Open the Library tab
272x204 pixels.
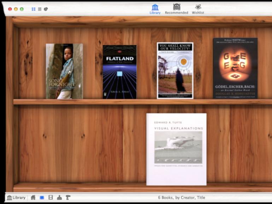tap(155, 9)
